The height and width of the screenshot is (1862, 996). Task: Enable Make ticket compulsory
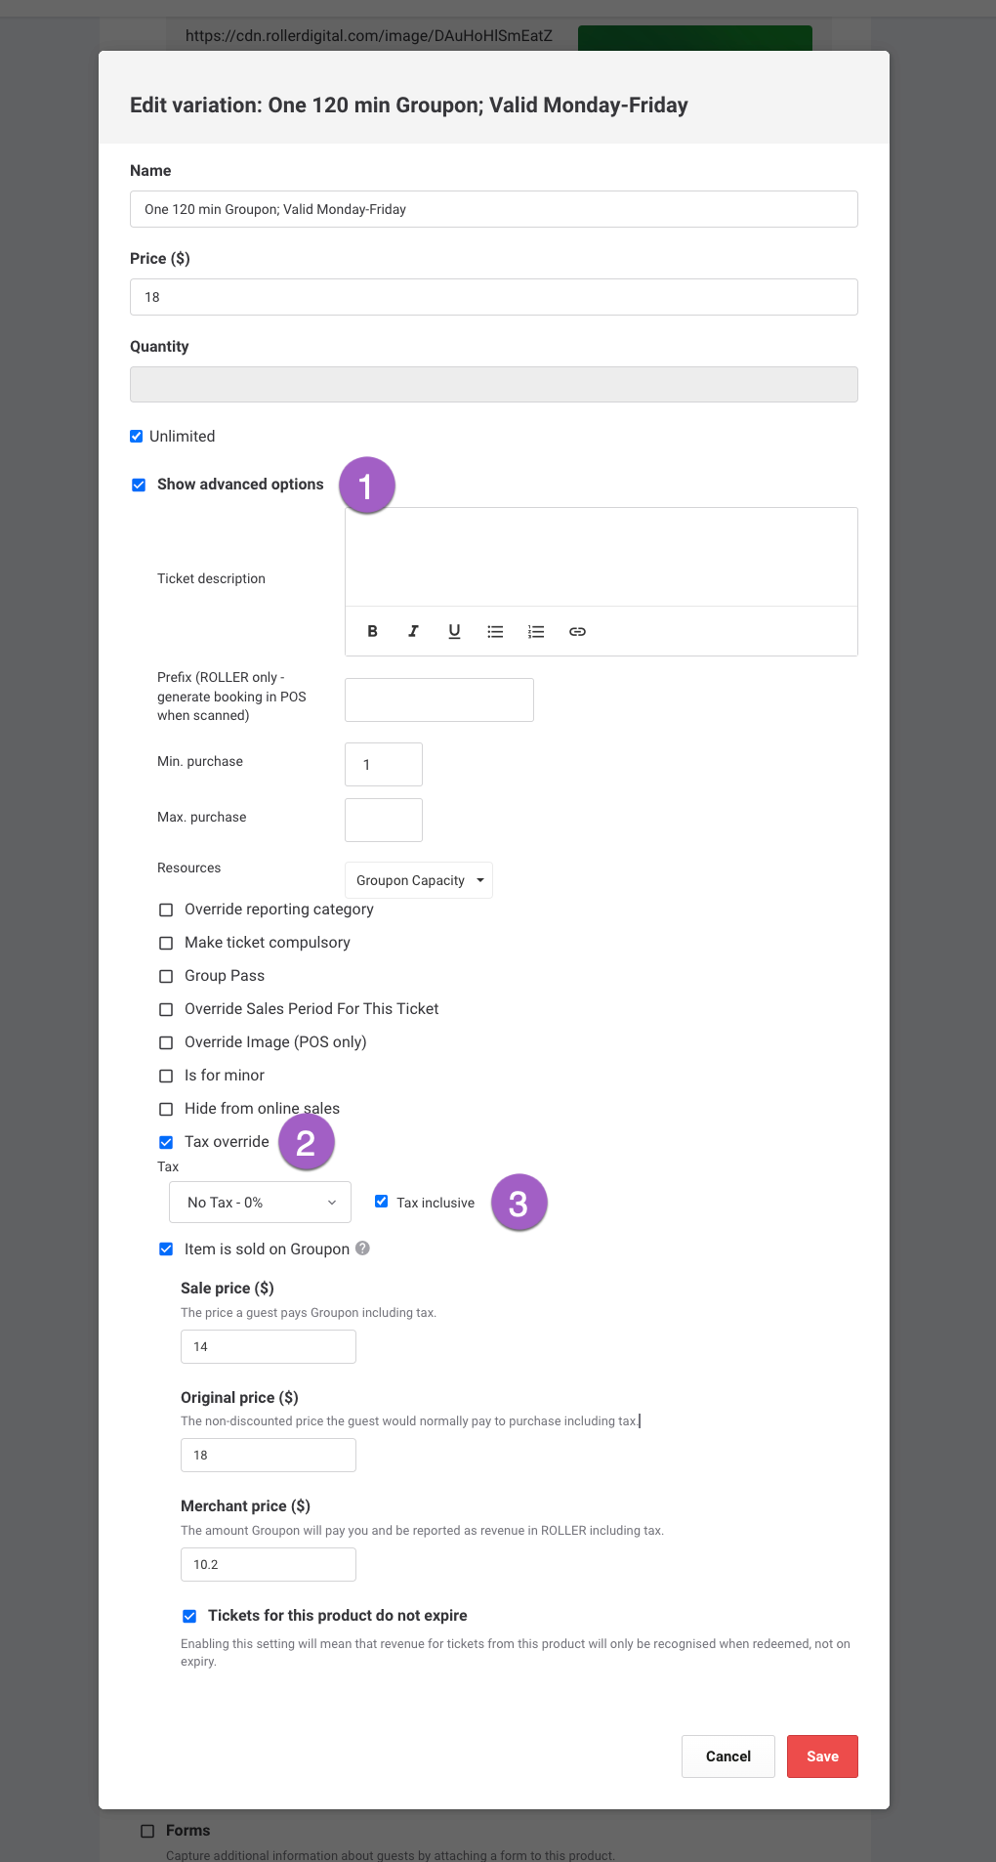[166, 943]
